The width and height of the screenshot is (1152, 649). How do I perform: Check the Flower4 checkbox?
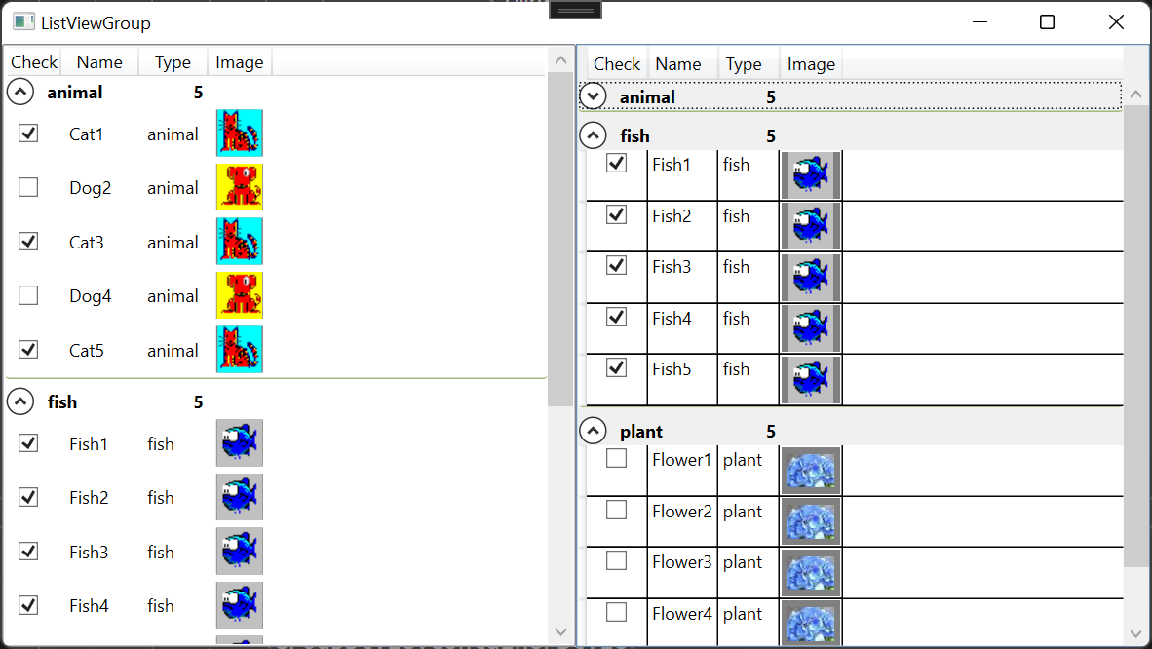616,612
